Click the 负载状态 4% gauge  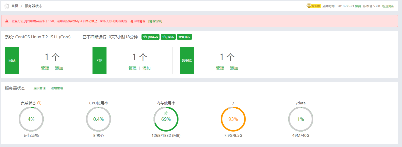pos(31,119)
